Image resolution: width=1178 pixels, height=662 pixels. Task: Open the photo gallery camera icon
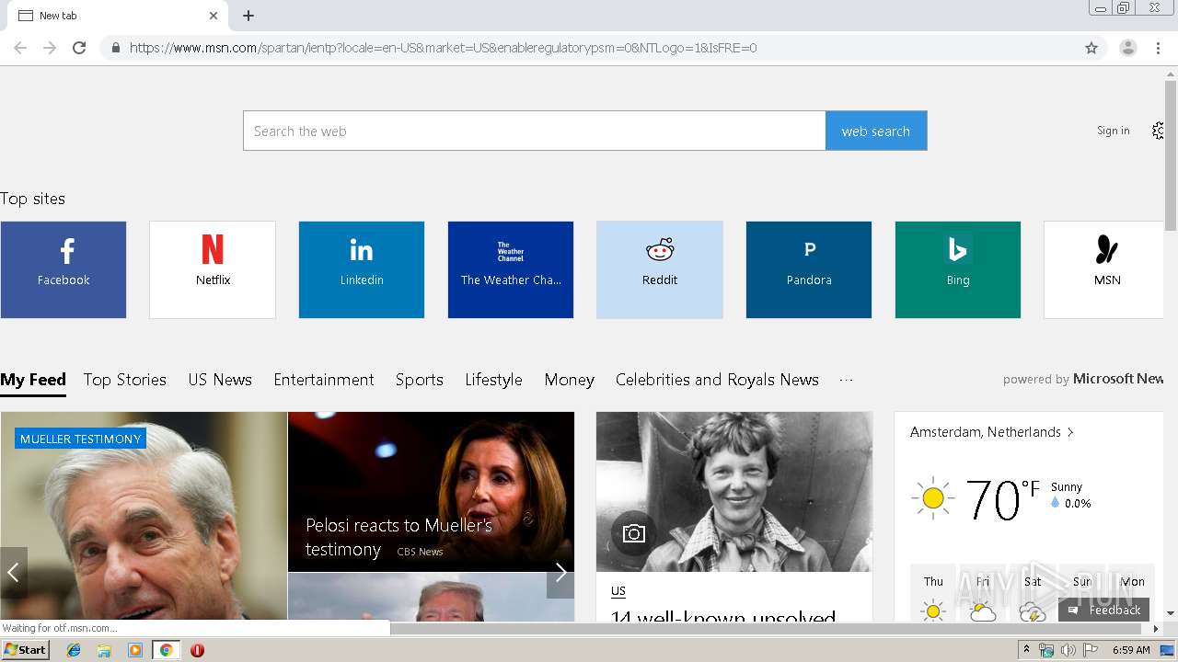point(634,533)
